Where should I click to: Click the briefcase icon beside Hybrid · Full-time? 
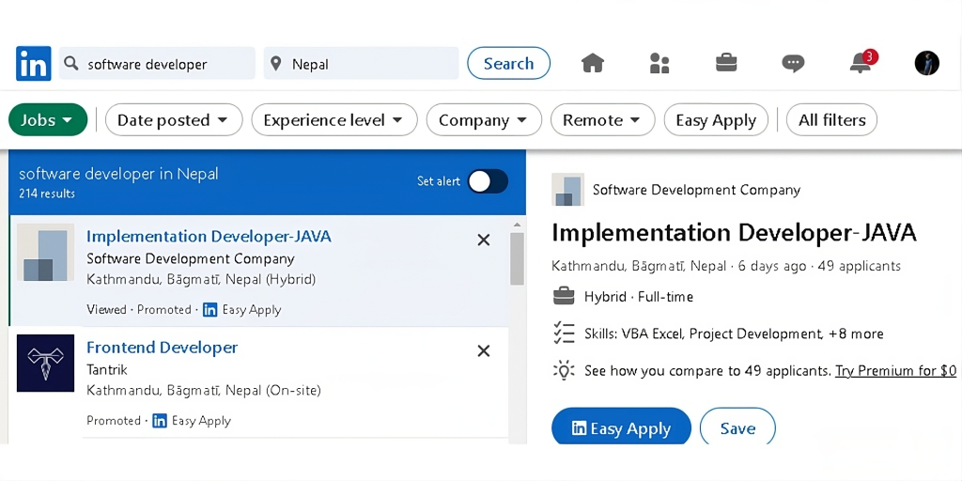564,296
